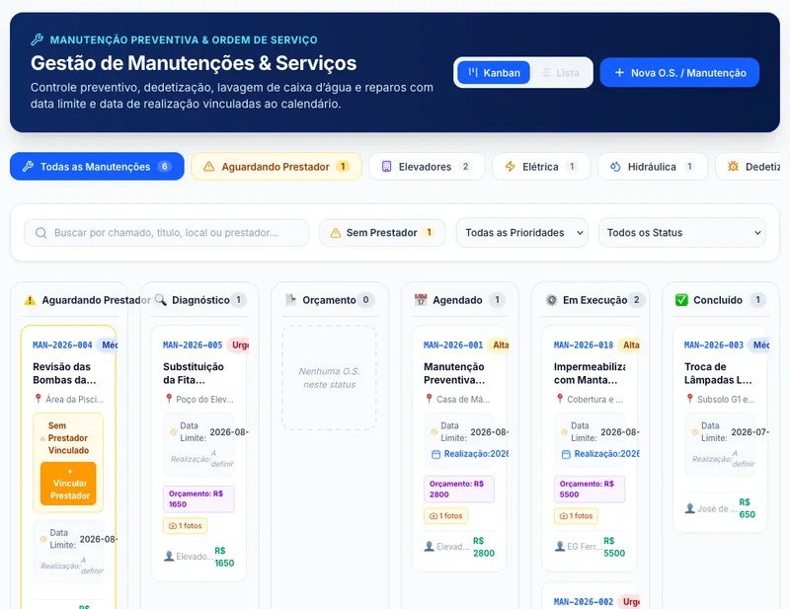Click lightning icon on Elétrica tab

pos(511,166)
